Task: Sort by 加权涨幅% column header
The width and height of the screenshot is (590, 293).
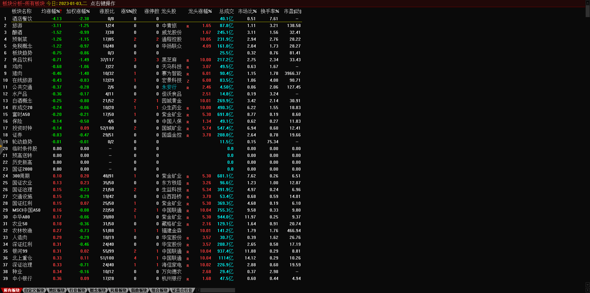Action: pos(78,11)
